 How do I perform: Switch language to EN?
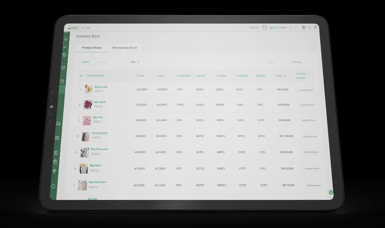[x=89, y=28]
